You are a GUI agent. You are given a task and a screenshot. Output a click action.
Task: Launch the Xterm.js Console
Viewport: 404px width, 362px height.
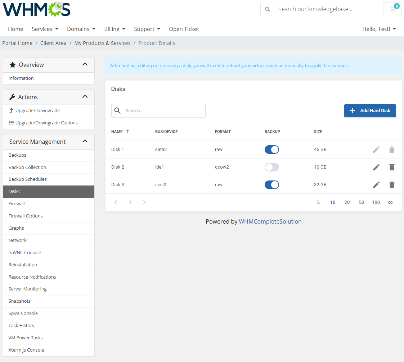tap(49, 350)
